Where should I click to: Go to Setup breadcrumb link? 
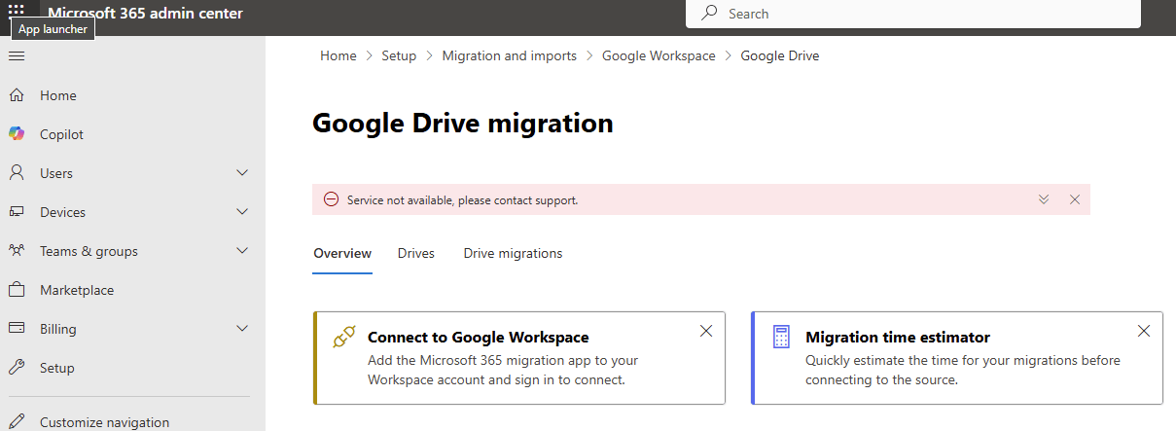pyautogui.click(x=399, y=55)
